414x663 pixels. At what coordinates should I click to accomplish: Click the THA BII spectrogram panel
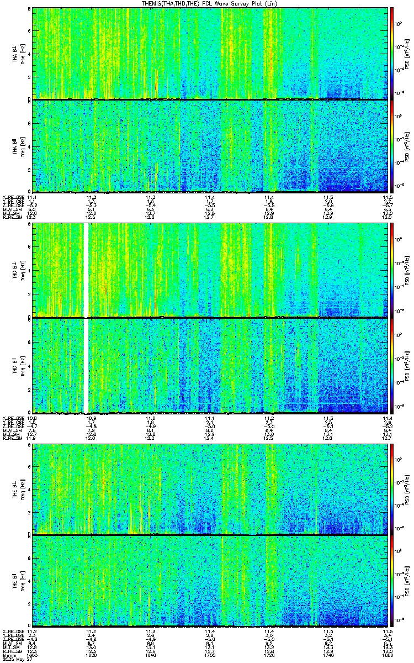(x=210, y=146)
